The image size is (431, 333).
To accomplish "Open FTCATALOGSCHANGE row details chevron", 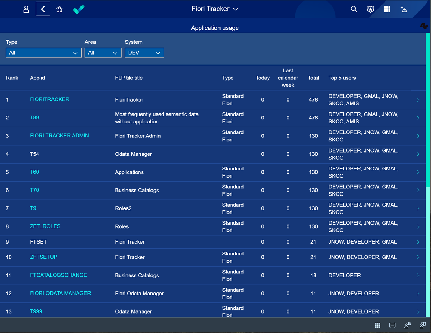I will 418,275.
